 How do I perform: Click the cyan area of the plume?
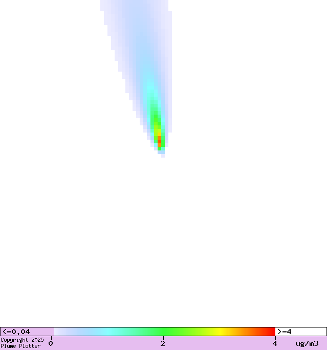pos(149,91)
